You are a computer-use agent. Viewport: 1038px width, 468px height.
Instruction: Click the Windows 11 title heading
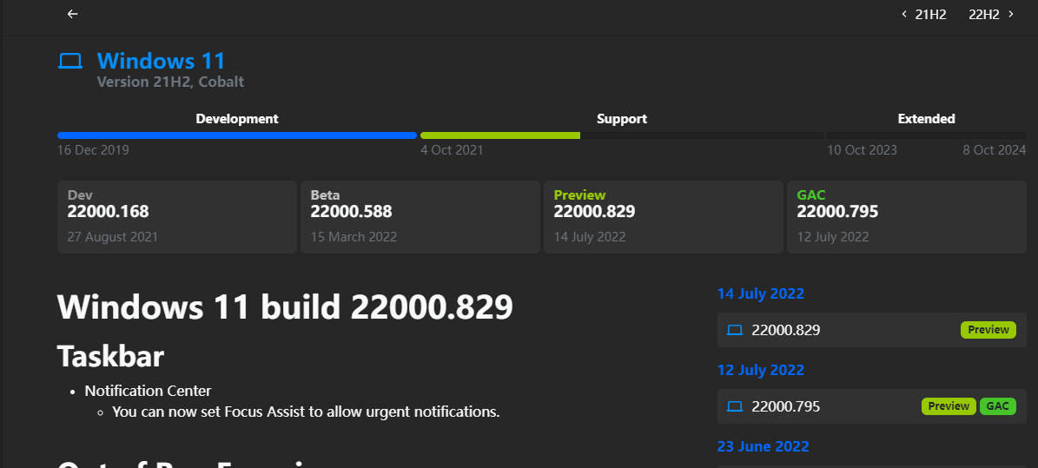point(161,61)
